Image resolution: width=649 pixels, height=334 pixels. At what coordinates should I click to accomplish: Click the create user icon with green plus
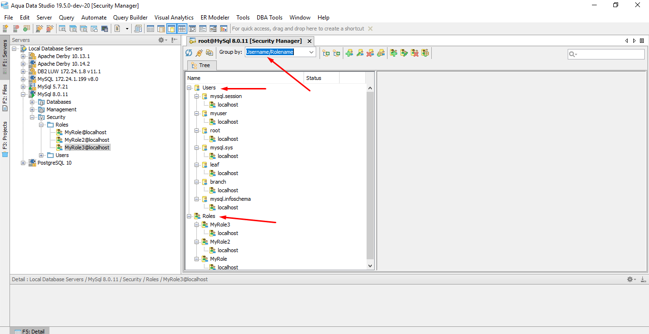pos(349,53)
